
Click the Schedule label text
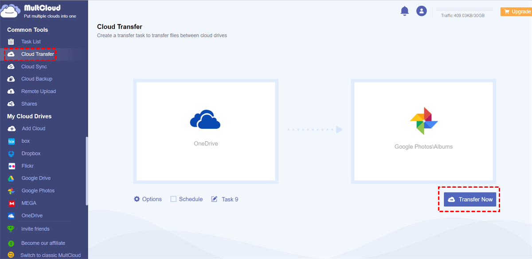pyautogui.click(x=191, y=199)
